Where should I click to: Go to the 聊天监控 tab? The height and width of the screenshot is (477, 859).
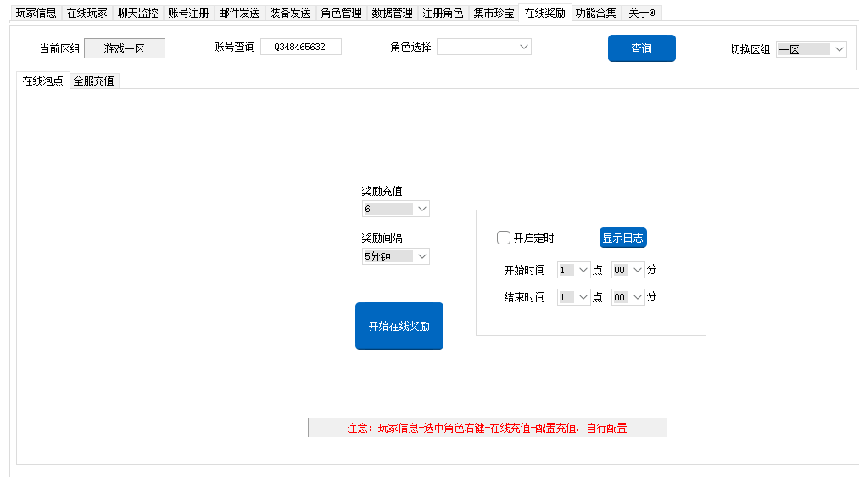(x=137, y=13)
